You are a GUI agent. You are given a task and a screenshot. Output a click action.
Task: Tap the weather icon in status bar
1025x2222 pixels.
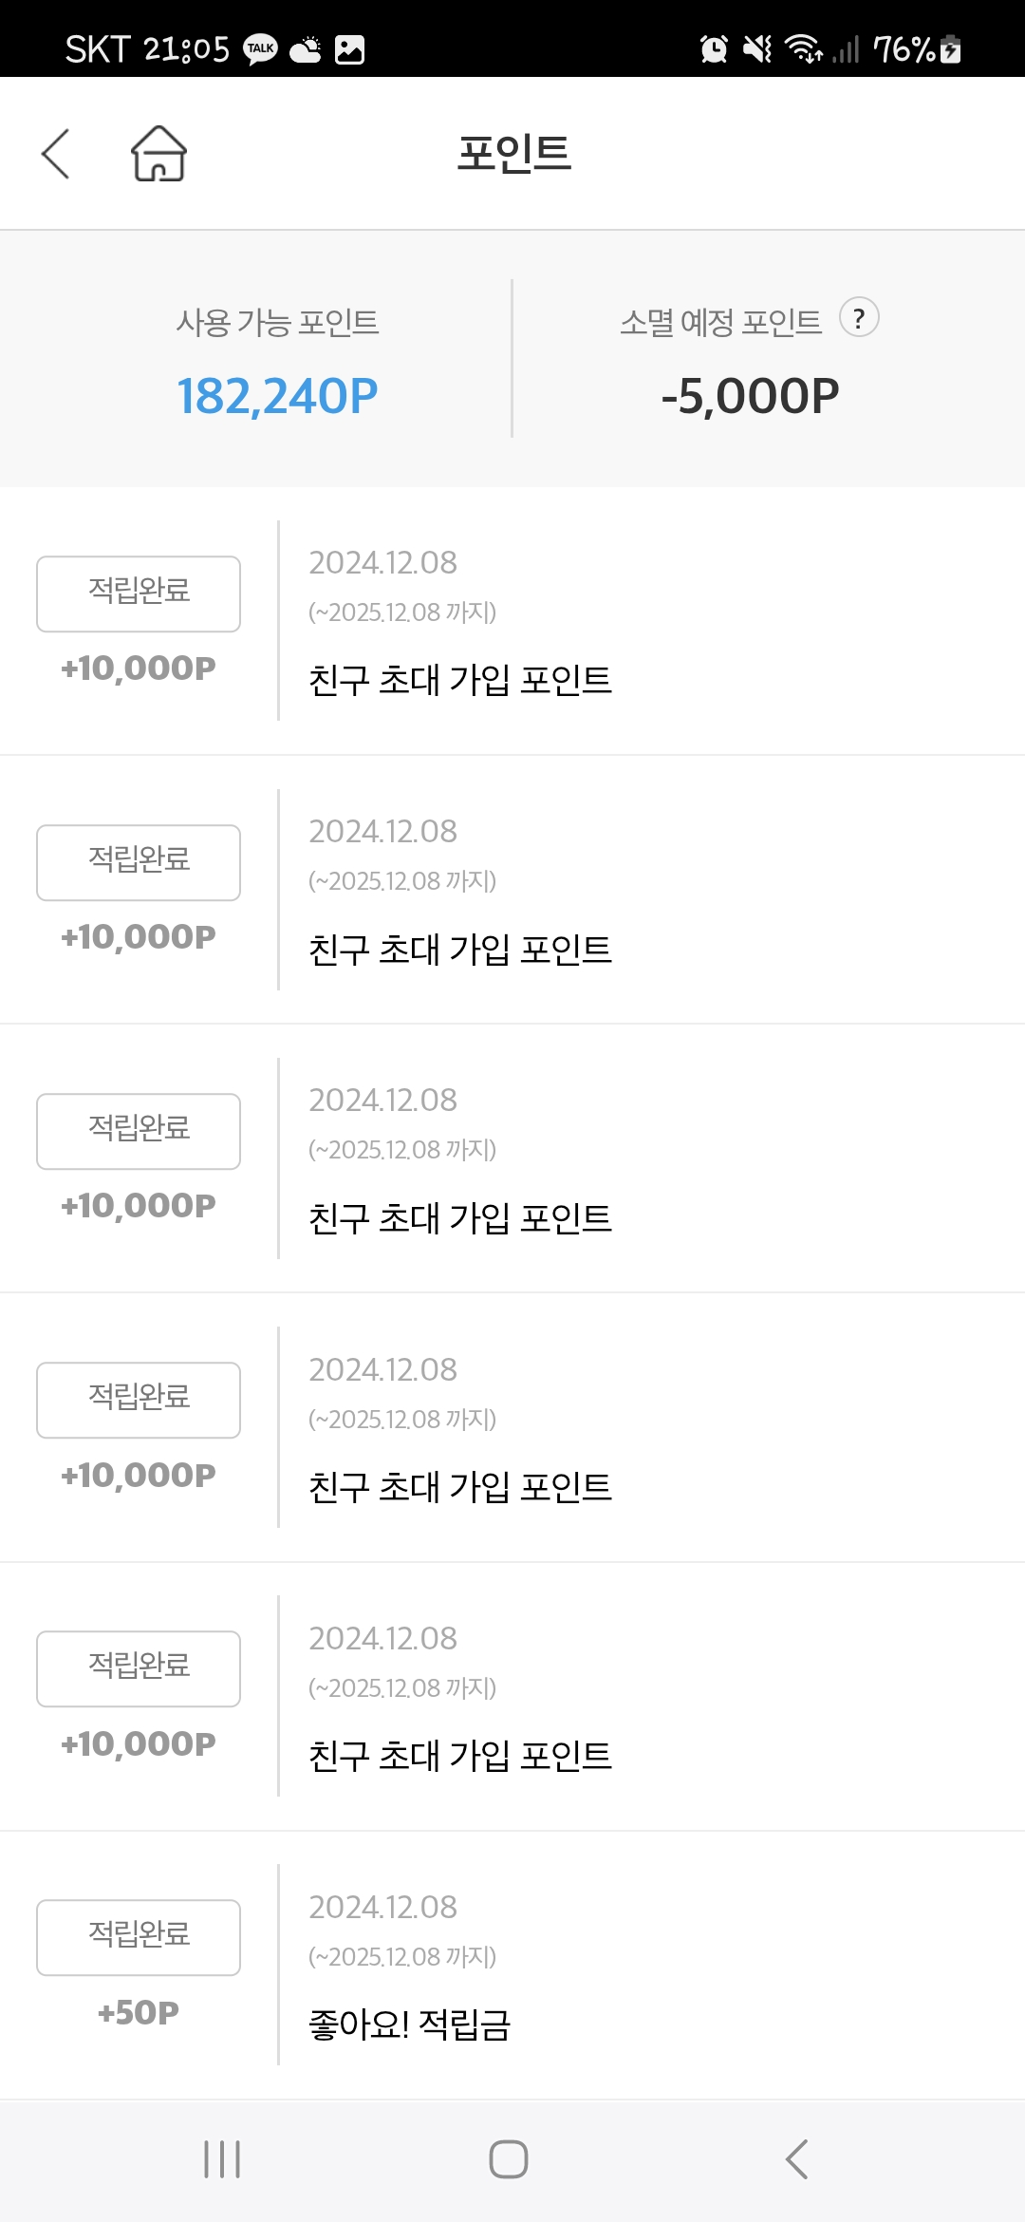(306, 49)
